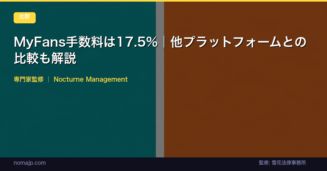Click the vertical bar after 17.5% in the headline
The image size is (327, 171).
click(164, 43)
